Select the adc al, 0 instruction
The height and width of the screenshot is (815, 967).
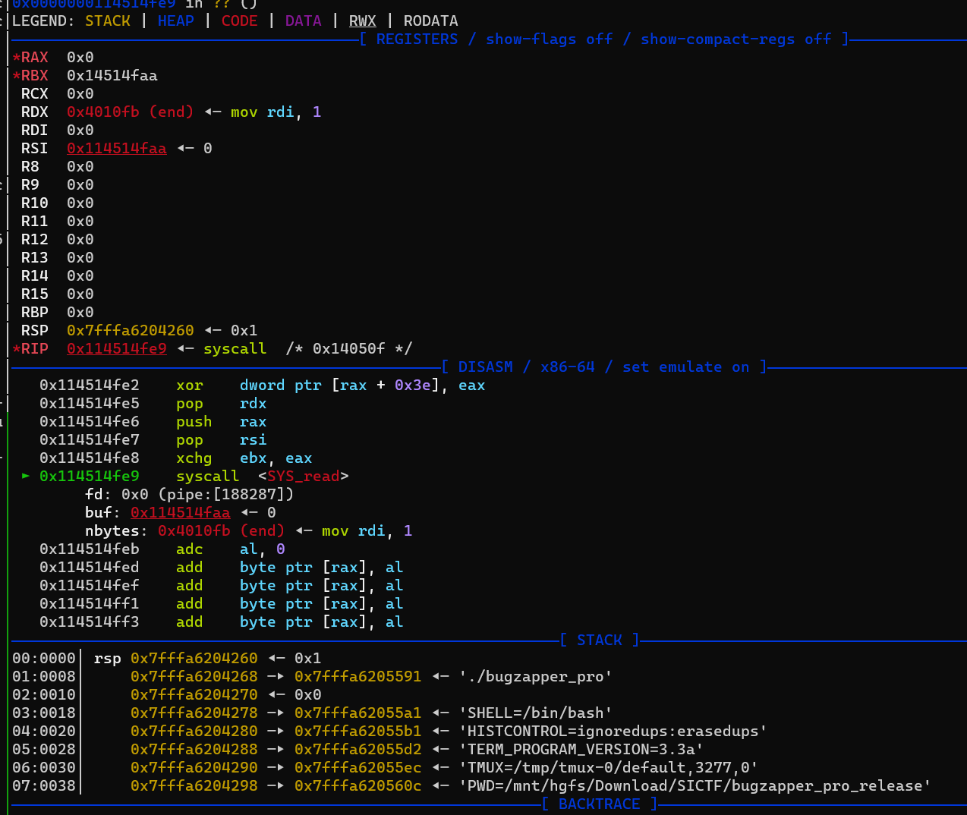pyautogui.click(x=162, y=549)
